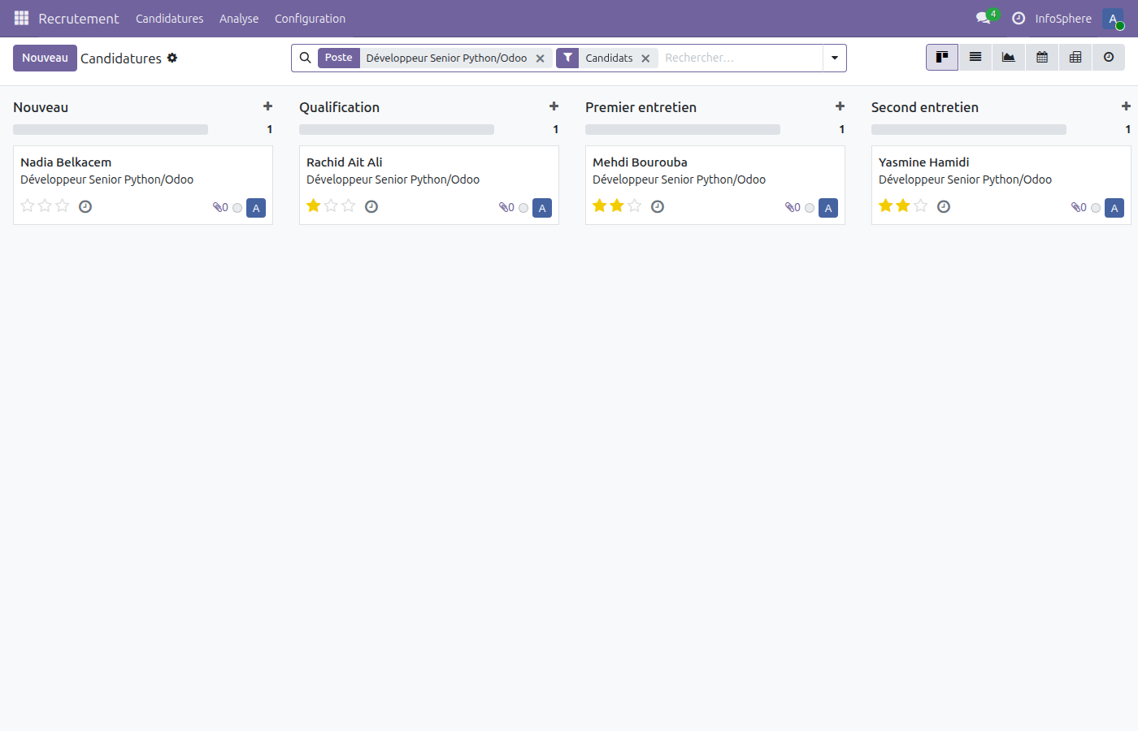Switch to the List view
The height and width of the screenshot is (731, 1138).
[x=975, y=57]
